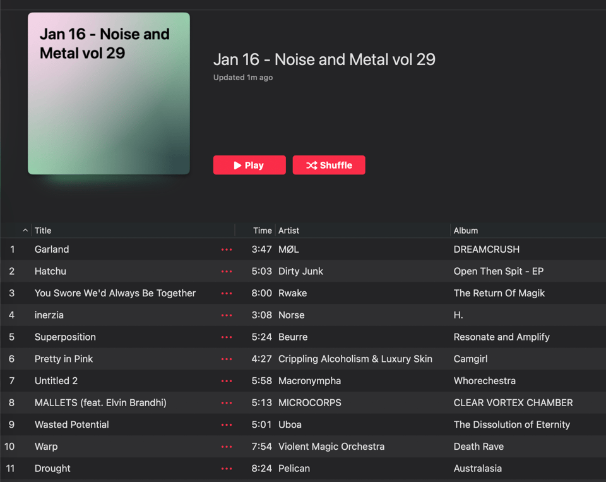Click the ellipsis icon for Pretty in Pink
This screenshot has height=482, width=606.
pyautogui.click(x=227, y=359)
